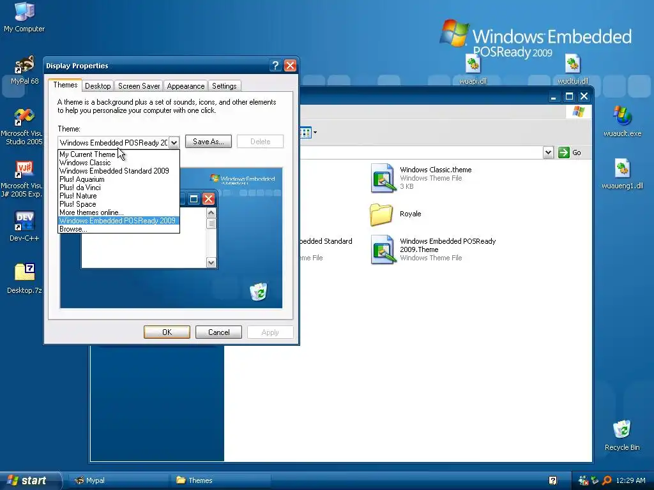
Task: Choose Plus! Aquarium theme option
Action: click(x=118, y=179)
